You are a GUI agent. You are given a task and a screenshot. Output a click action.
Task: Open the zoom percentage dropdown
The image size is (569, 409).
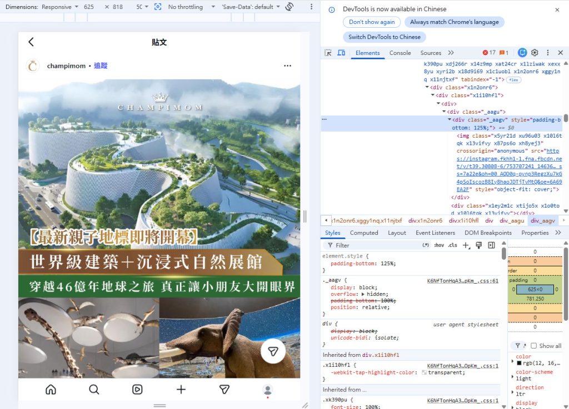(x=142, y=7)
